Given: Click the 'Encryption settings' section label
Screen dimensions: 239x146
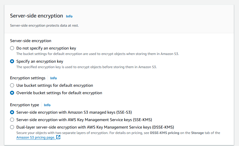Looking at the screenshot, I should coord(28,78).
